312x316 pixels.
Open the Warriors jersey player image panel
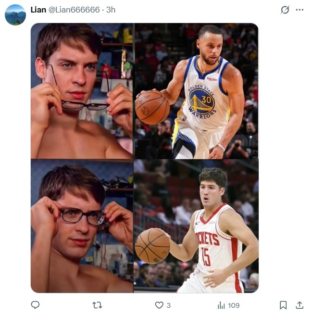(196, 91)
